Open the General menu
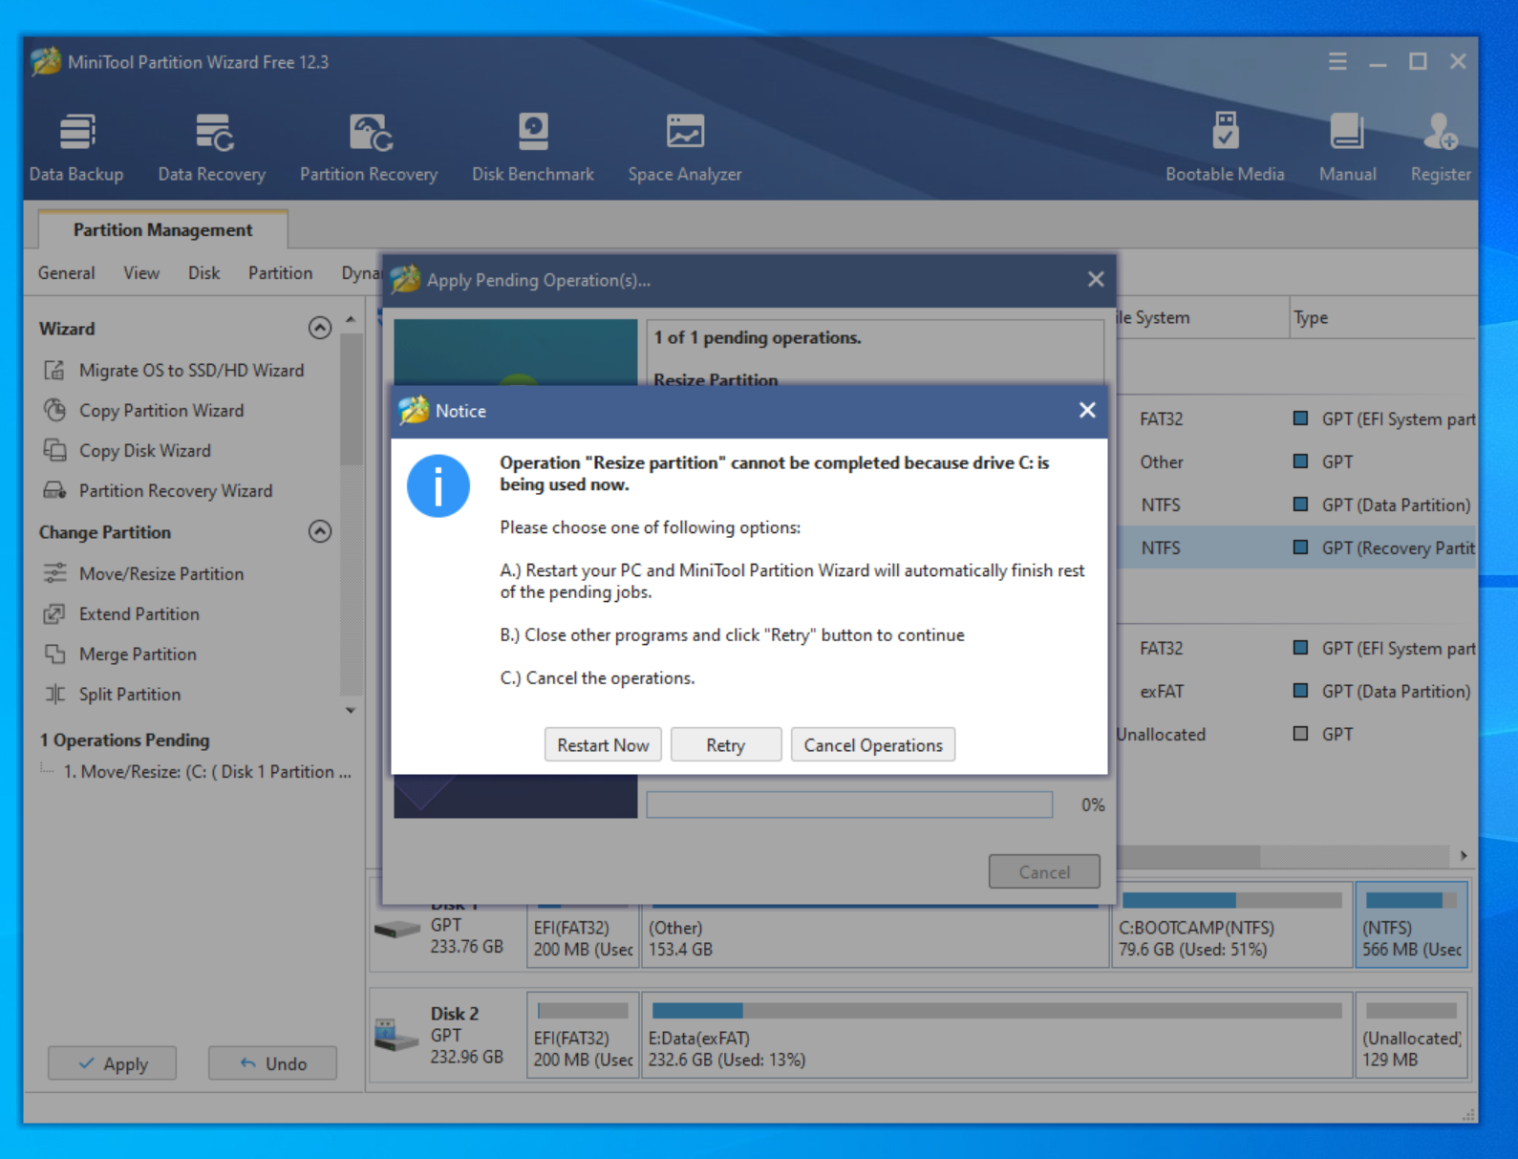The height and width of the screenshot is (1159, 1518). click(66, 273)
